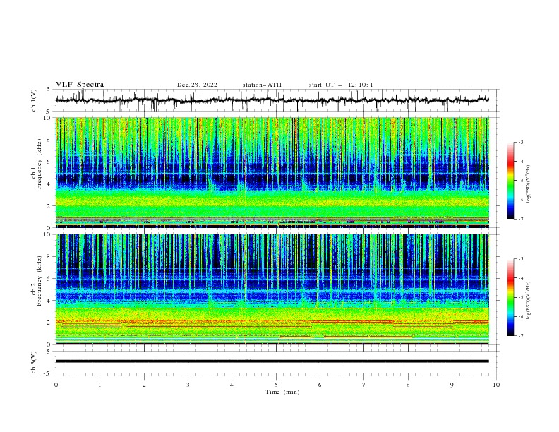Viewport: 559px width, 432px height.
Task: Click the ch.2 frequency axis "6" tick
Action: pos(49,278)
